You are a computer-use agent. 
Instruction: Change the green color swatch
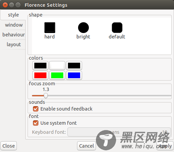57,75
